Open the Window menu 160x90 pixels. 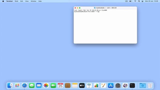tap(33, 1)
